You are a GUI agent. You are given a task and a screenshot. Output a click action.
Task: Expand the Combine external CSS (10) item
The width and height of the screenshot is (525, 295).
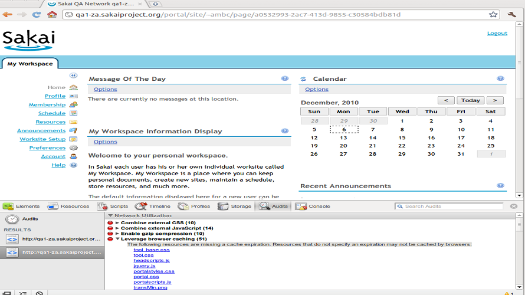(117, 222)
